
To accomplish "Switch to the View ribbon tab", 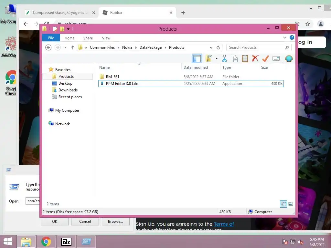I will click(x=106, y=38).
